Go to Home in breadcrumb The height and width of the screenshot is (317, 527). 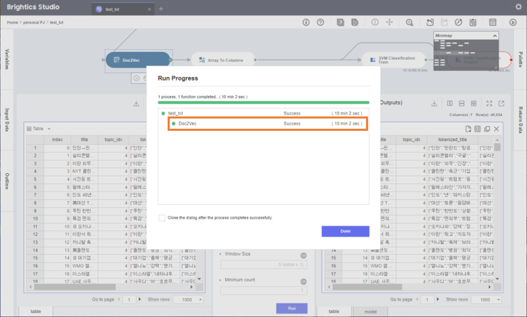pyautogui.click(x=12, y=22)
